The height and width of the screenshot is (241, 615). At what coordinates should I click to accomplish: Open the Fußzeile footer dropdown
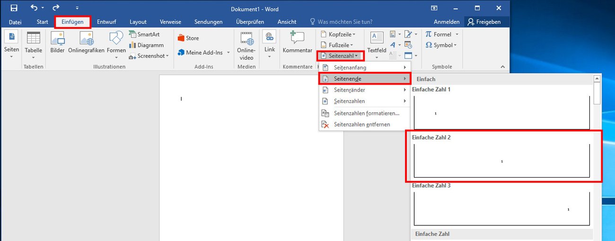(x=337, y=45)
